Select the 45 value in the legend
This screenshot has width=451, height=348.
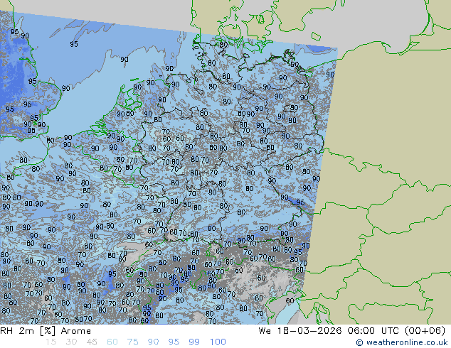pos(91,342)
